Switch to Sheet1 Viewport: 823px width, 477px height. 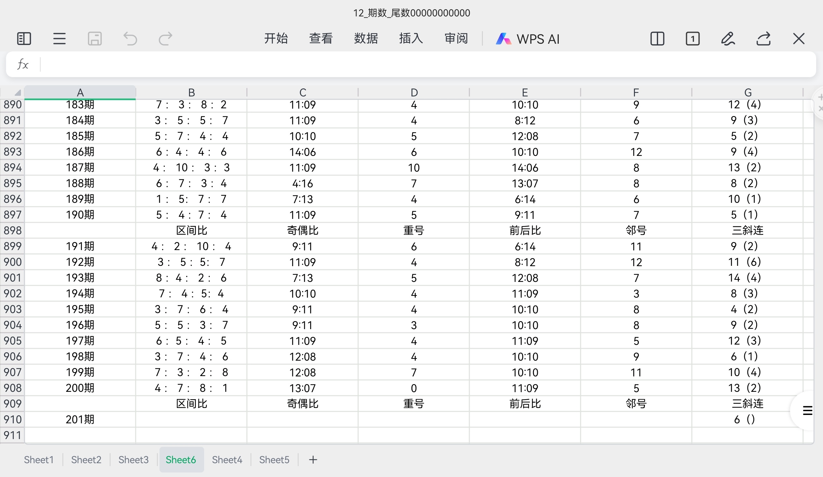(x=38, y=459)
